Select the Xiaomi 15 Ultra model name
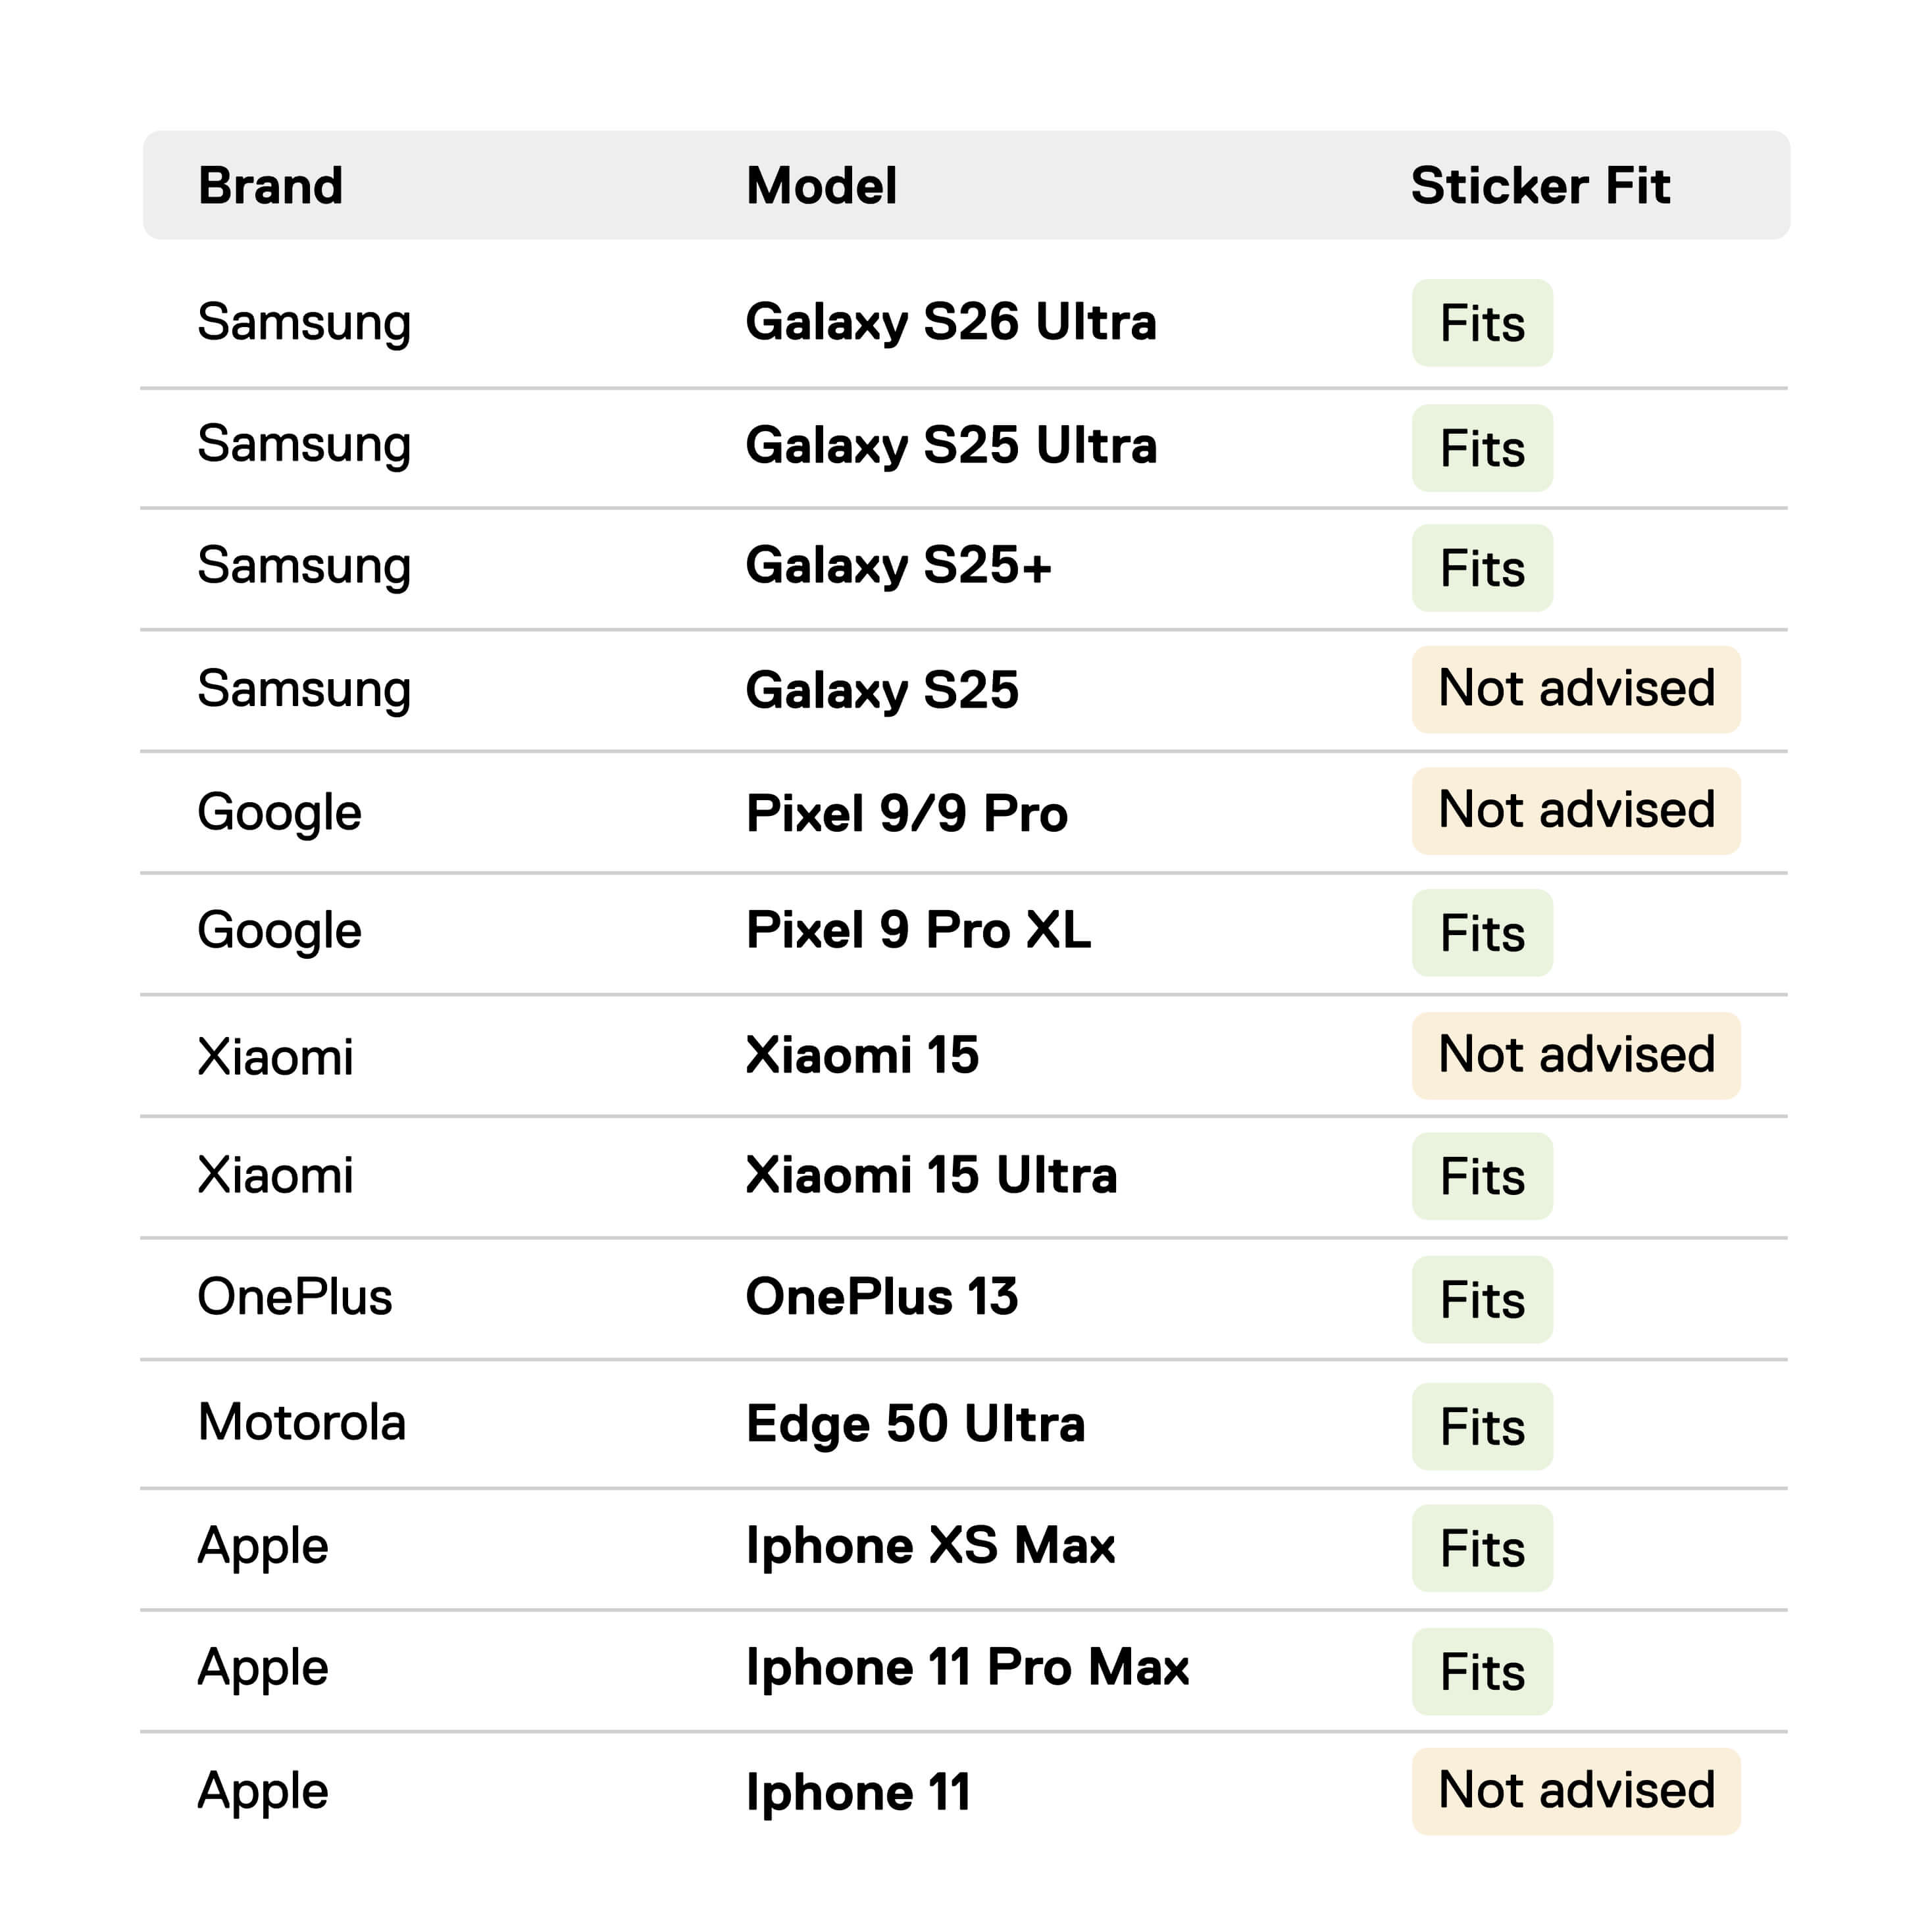This screenshot has width=1932, height=1932. coord(931,1175)
